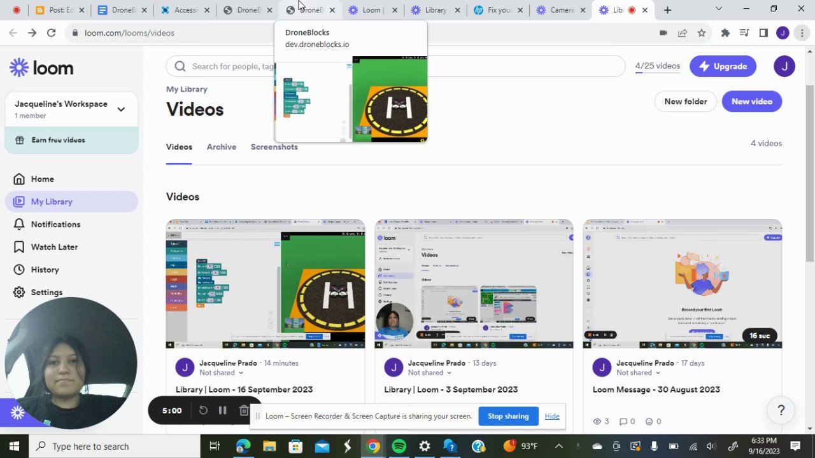The height and width of the screenshot is (458, 815).
Task: Open a new browser tab
Action: tap(667, 10)
